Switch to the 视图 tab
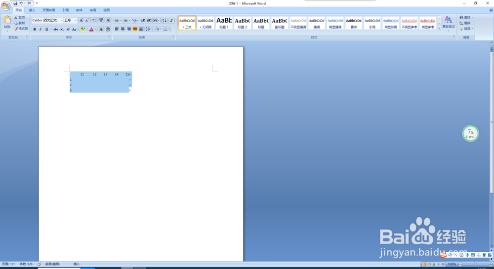This screenshot has height=269, width=494. click(x=107, y=10)
